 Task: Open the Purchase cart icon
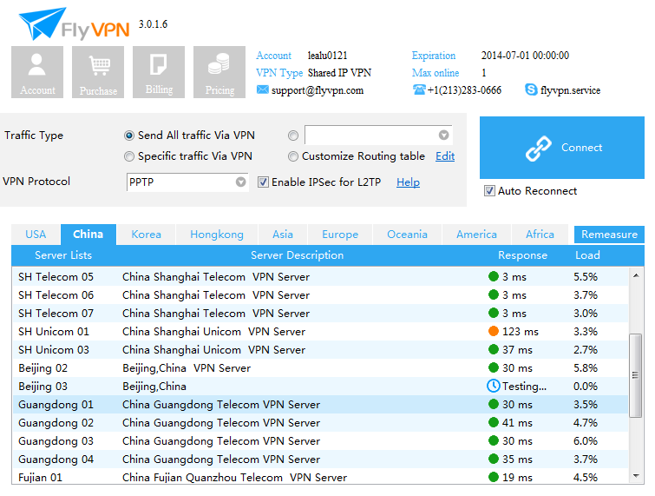click(98, 72)
